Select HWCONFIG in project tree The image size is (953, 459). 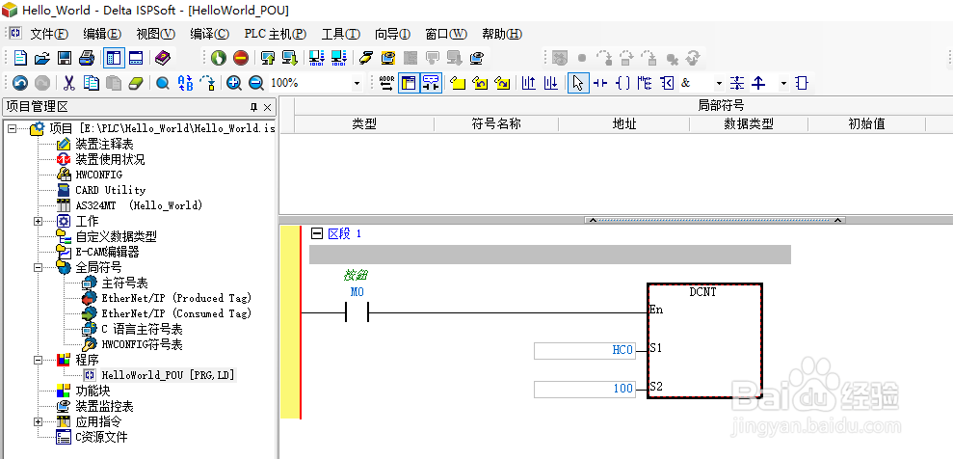(98, 175)
